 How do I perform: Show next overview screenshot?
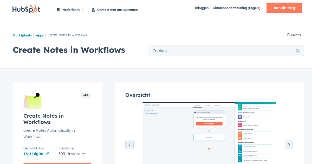[x=289, y=145]
